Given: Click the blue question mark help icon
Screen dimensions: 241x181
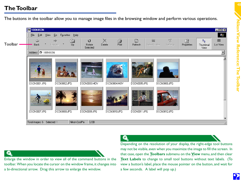Looking at the screenshot, I should click(236, 176).
